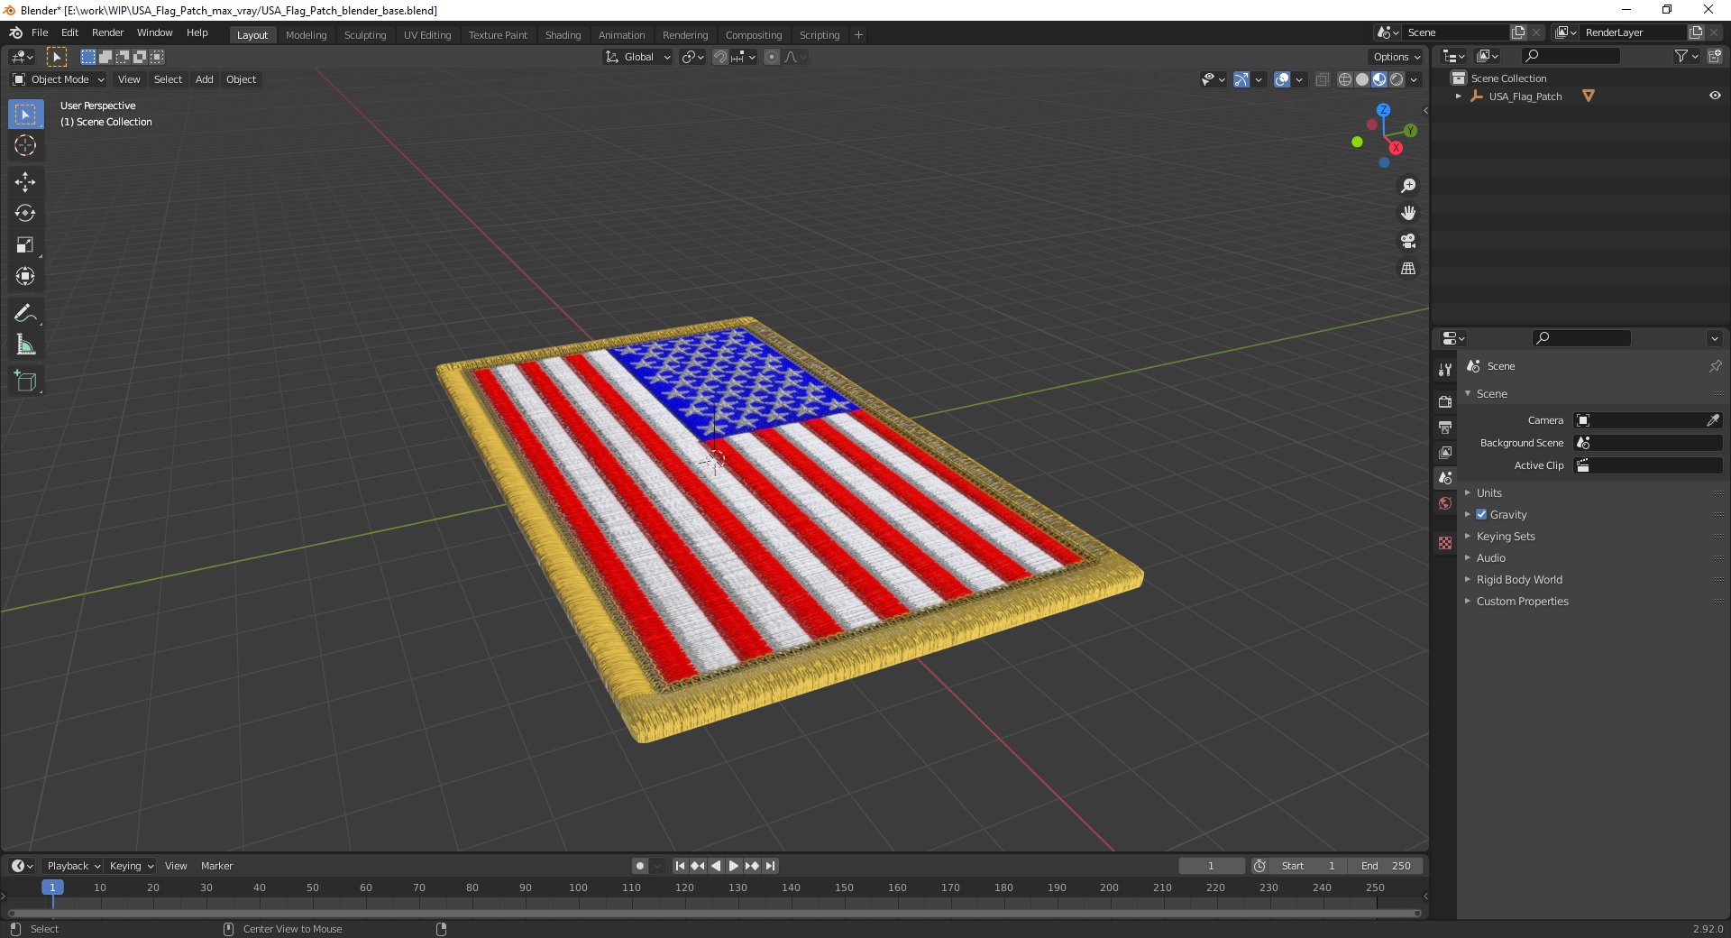Uncheck the Gravity checkbox
Viewport: 1731px width, 938px height.
point(1481,514)
